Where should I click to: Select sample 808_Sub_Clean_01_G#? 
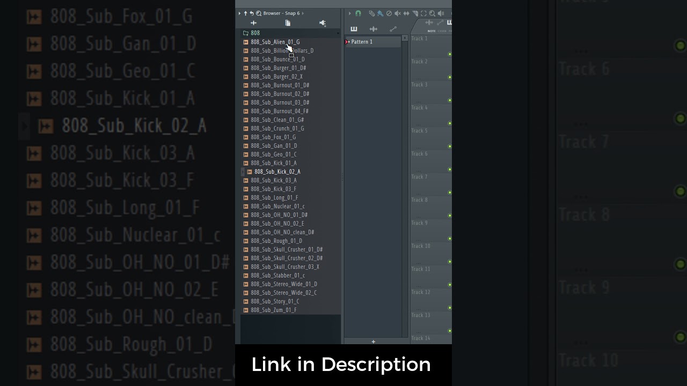click(277, 120)
